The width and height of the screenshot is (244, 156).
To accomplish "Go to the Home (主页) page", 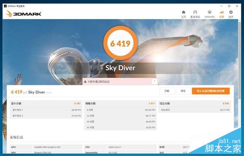I will [x=184, y=14].
